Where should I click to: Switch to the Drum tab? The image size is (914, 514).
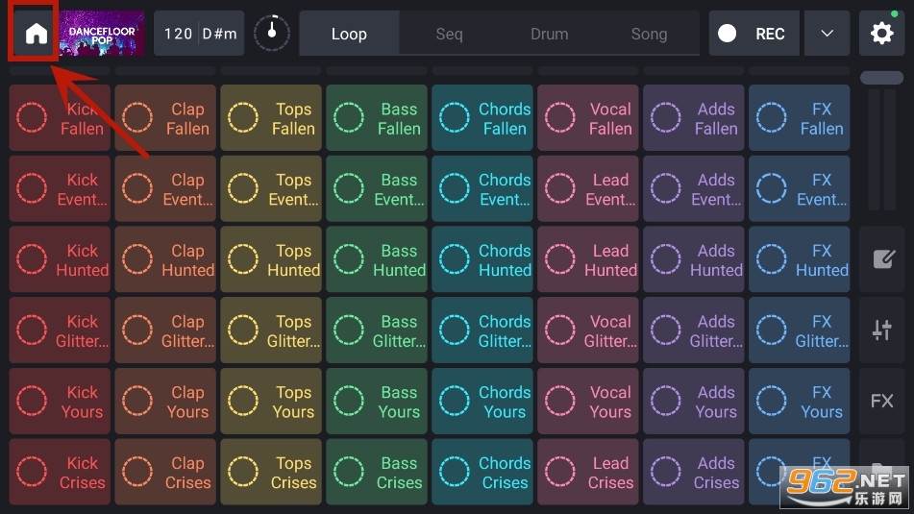click(549, 34)
